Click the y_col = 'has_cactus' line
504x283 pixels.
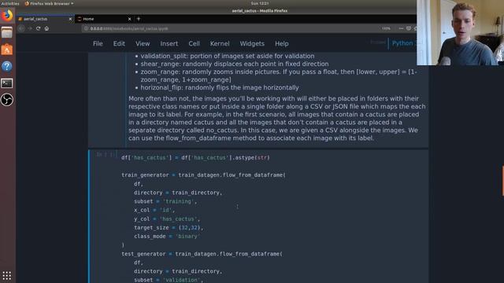[x=167, y=219]
